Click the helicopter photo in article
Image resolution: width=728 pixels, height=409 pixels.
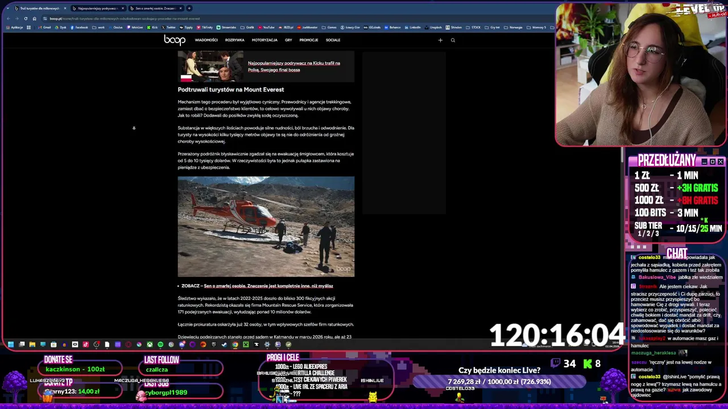(266, 227)
